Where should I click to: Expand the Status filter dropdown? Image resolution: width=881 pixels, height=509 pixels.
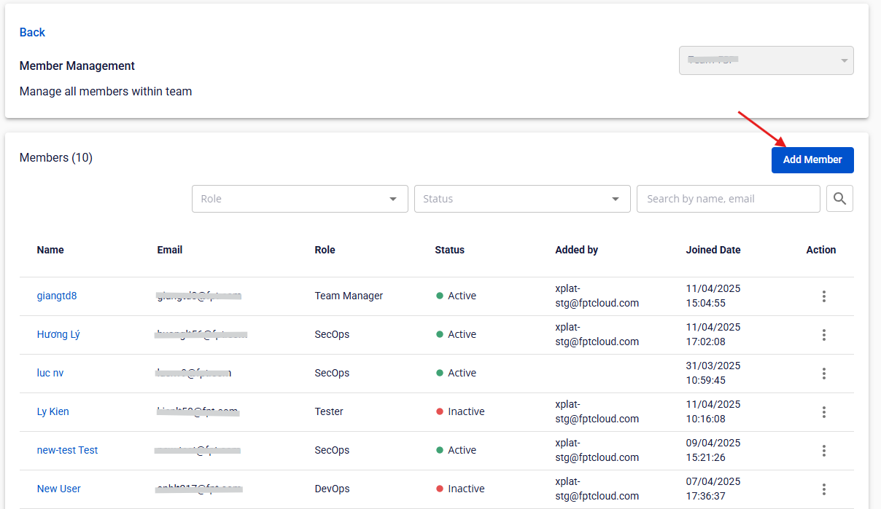click(x=522, y=199)
